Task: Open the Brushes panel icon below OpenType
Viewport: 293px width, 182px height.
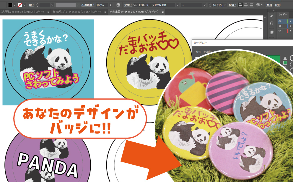Action: pos(272,32)
